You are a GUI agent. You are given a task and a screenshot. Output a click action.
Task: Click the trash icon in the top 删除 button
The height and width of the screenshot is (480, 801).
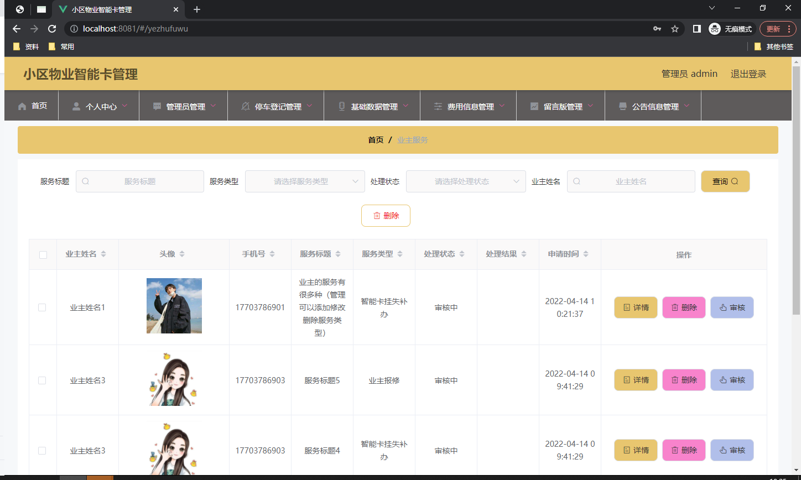click(377, 216)
